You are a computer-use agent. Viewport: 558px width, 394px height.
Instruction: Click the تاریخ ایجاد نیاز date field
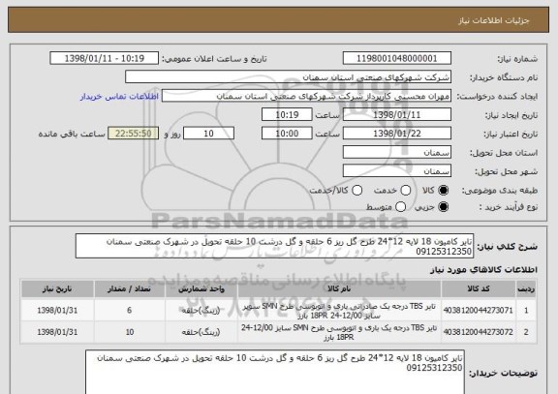coord(397,115)
